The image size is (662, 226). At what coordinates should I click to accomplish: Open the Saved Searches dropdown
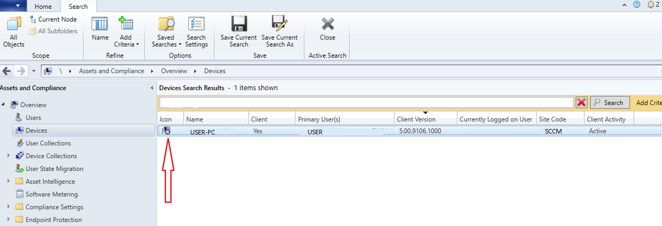coord(166,32)
